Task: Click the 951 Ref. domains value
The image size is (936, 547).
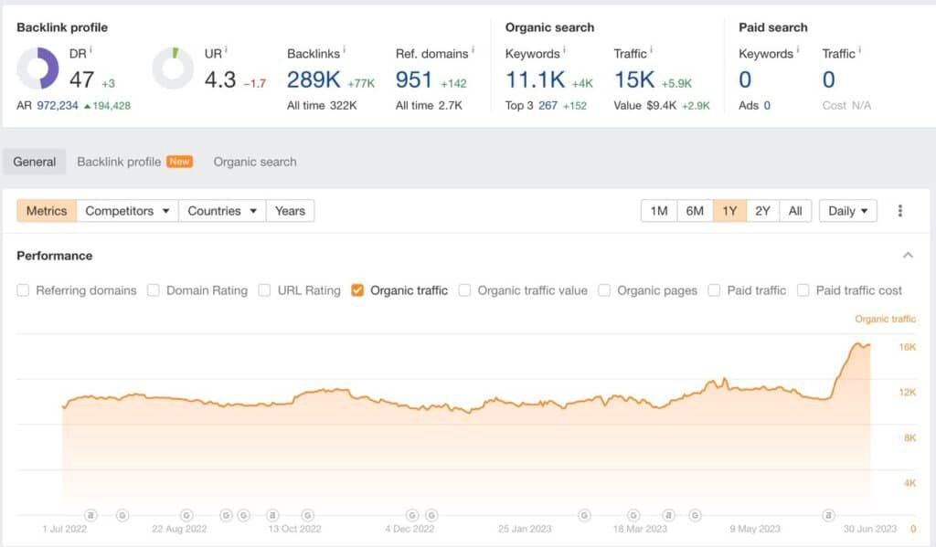Action: pyautogui.click(x=414, y=79)
